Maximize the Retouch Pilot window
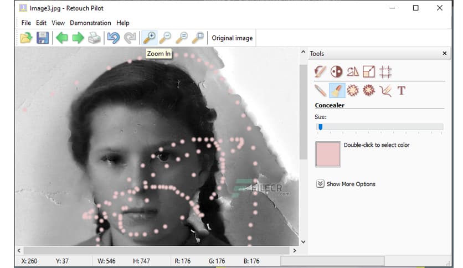463x268 pixels. [416, 8]
